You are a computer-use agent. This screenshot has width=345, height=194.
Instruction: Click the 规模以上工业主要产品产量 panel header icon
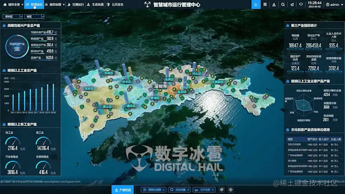[x=288, y=81]
